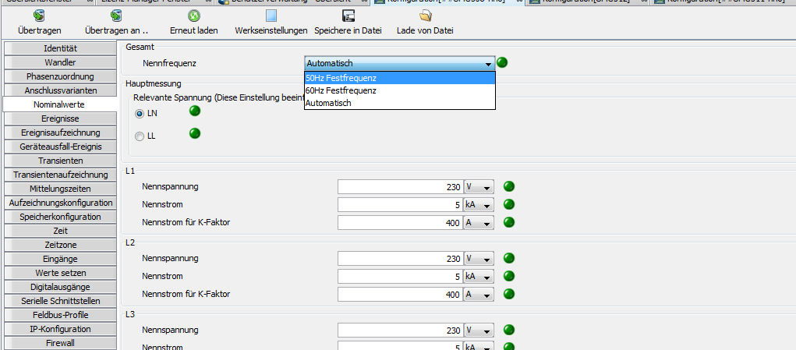The width and height of the screenshot is (796, 350).
Task: Click the Werkseinstellungen icon
Action: pos(271,16)
